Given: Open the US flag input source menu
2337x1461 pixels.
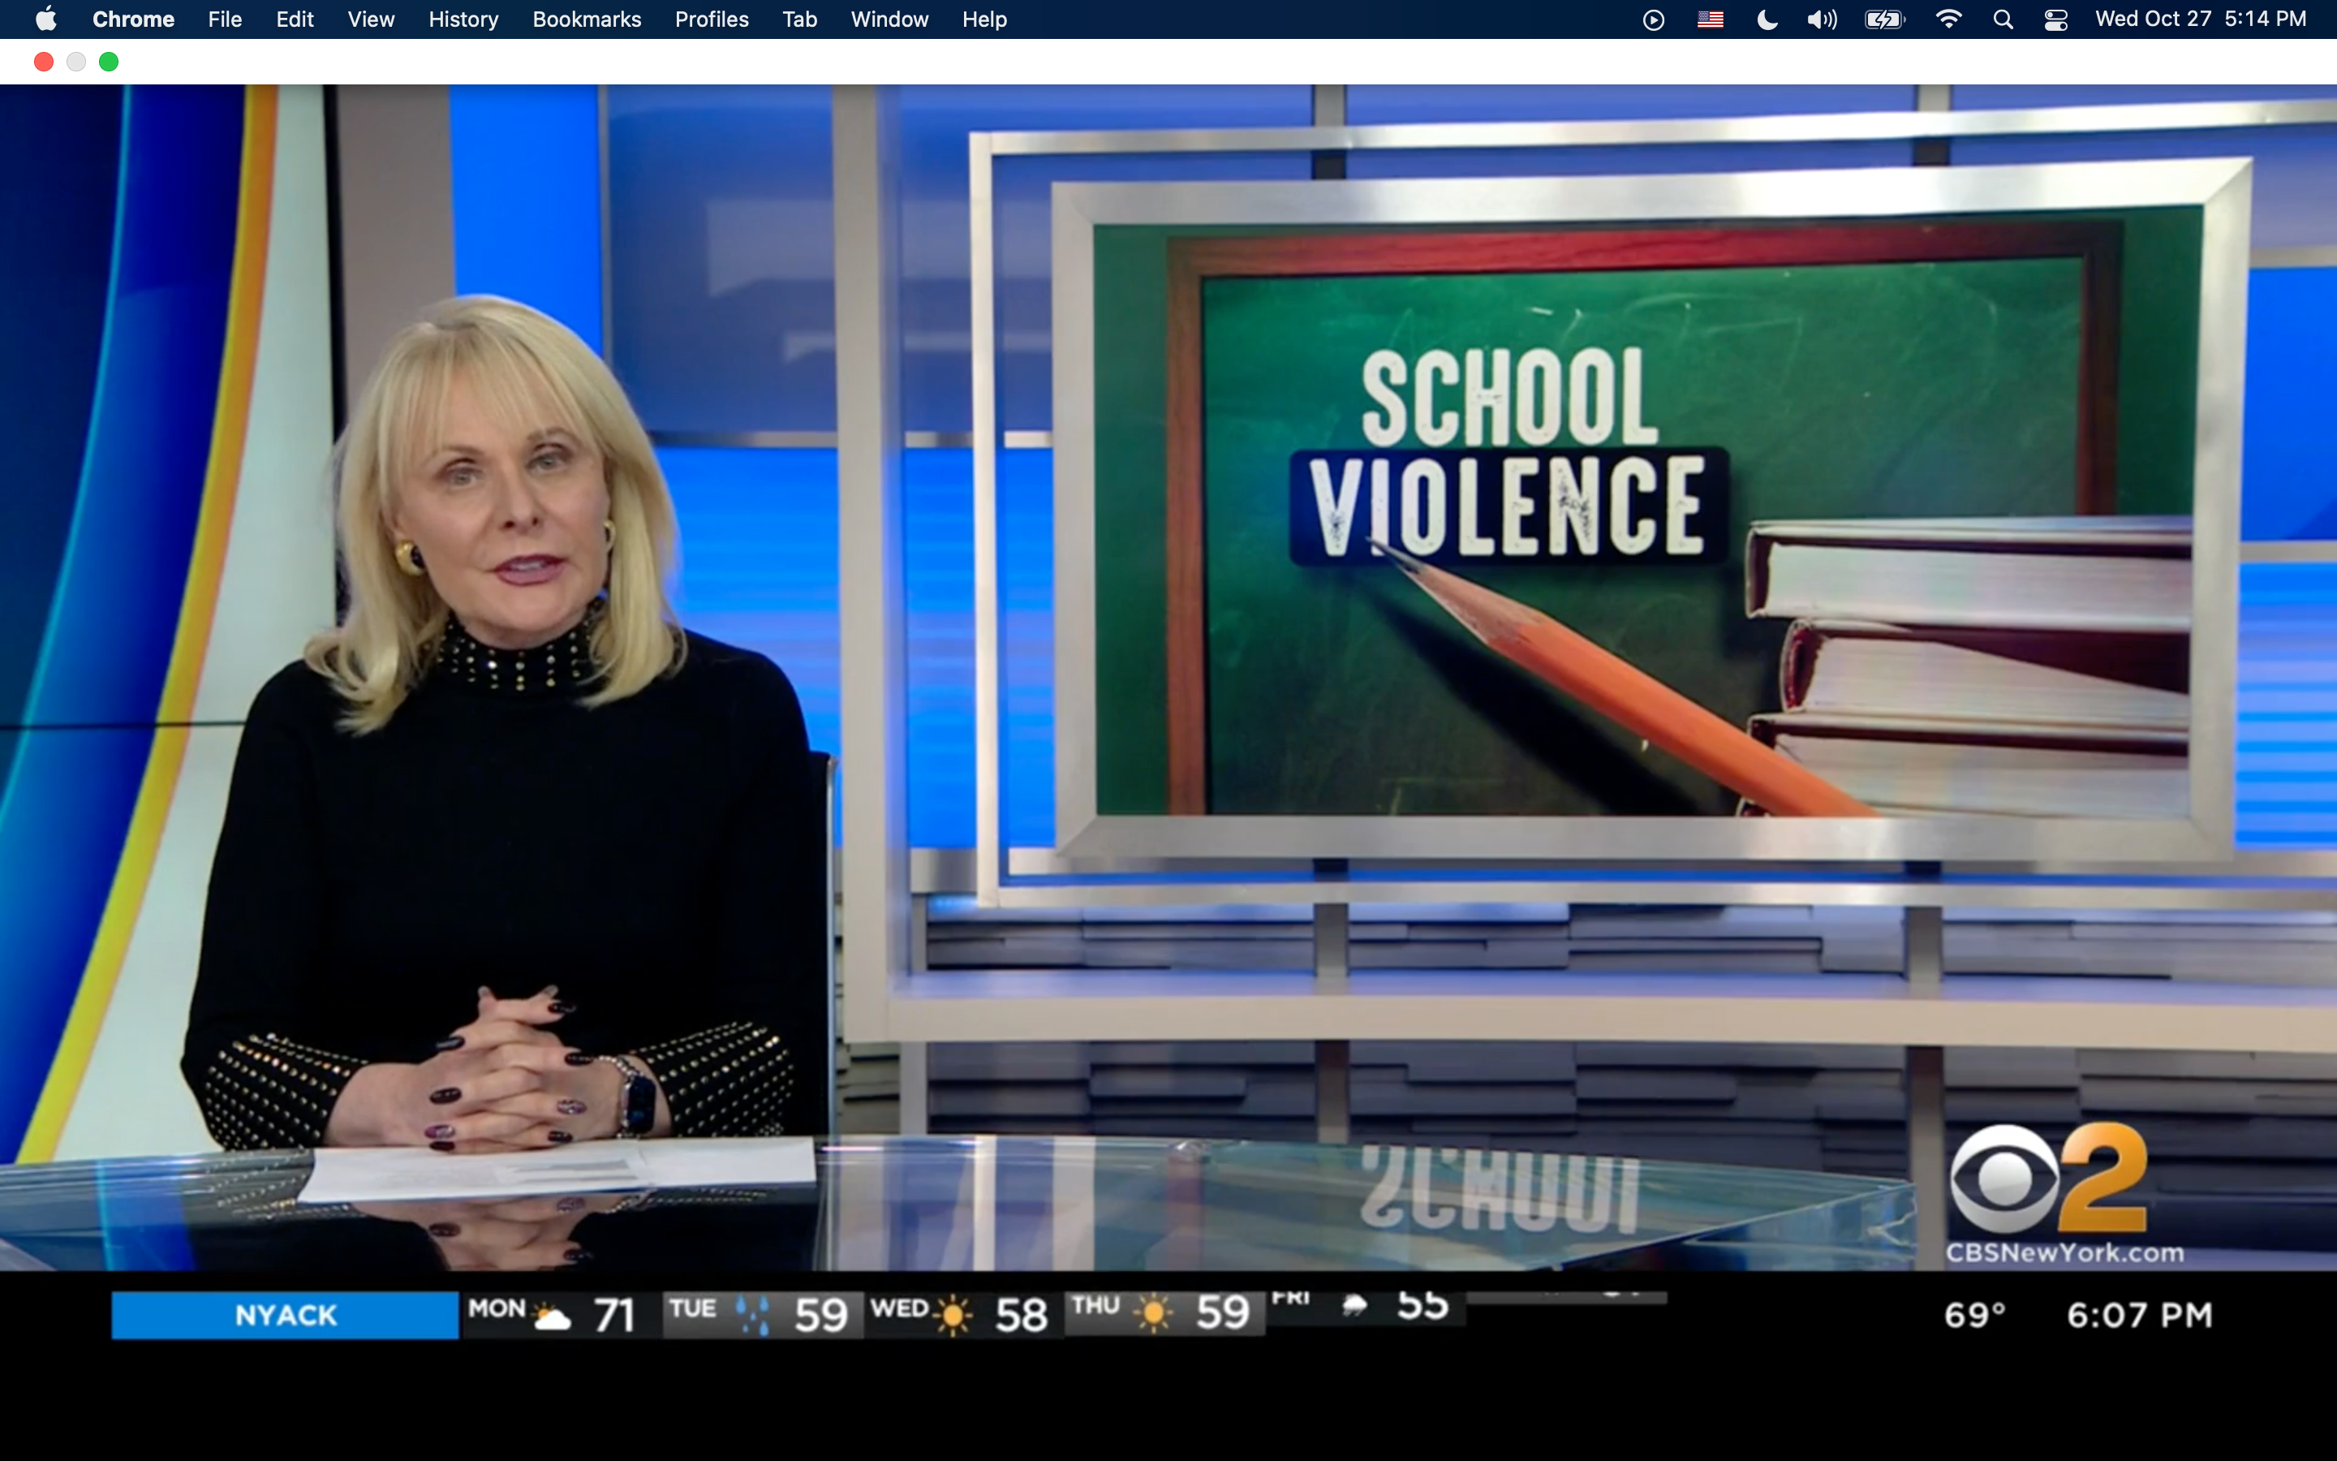Looking at the screenshot, I should (x=1711, y=19).
